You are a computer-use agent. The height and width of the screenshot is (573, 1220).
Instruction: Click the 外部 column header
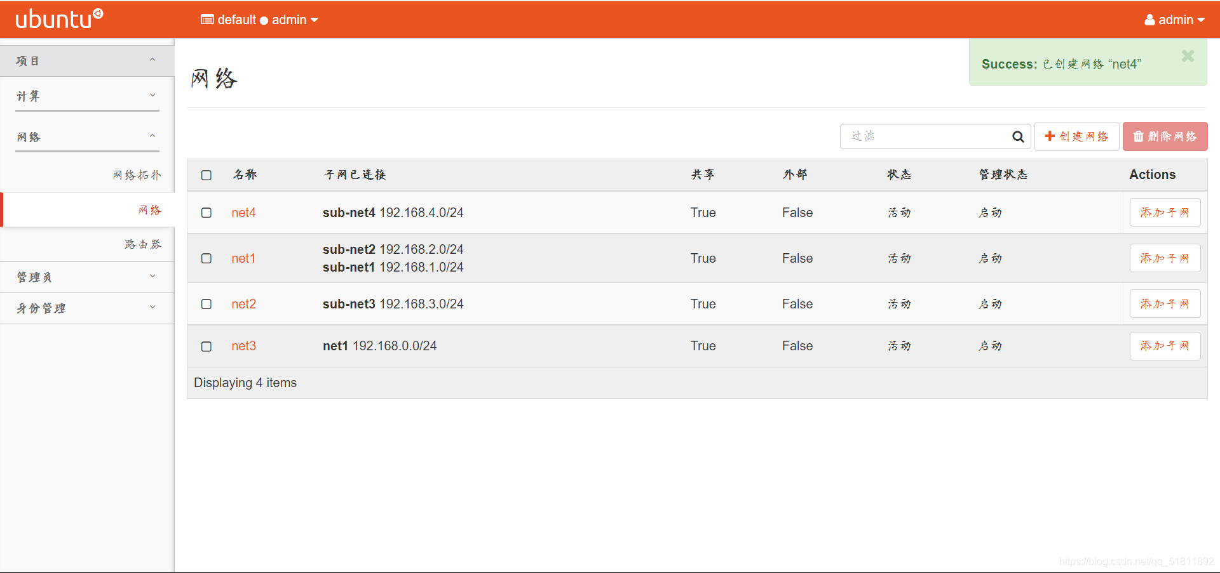(x=795, y=175)
